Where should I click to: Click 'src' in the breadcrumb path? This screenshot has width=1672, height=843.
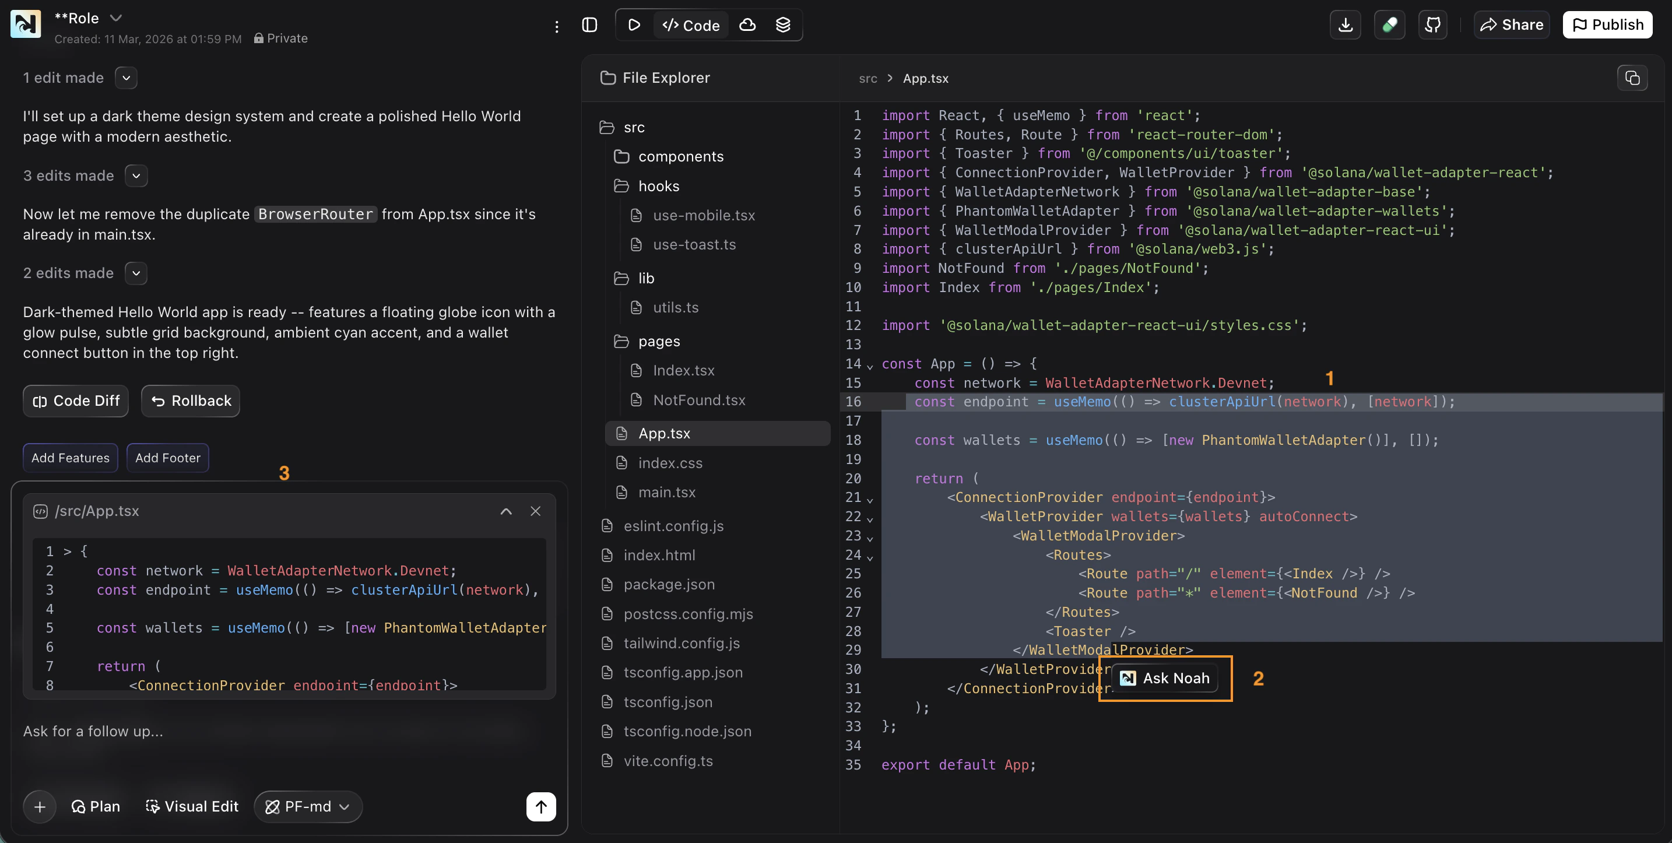coord(867,78)
